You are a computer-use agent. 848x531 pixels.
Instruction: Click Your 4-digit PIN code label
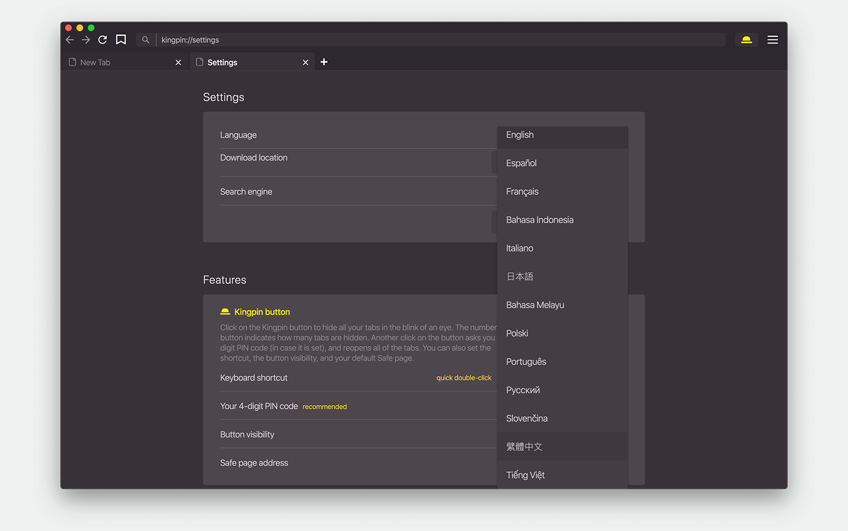pos(259,406)
